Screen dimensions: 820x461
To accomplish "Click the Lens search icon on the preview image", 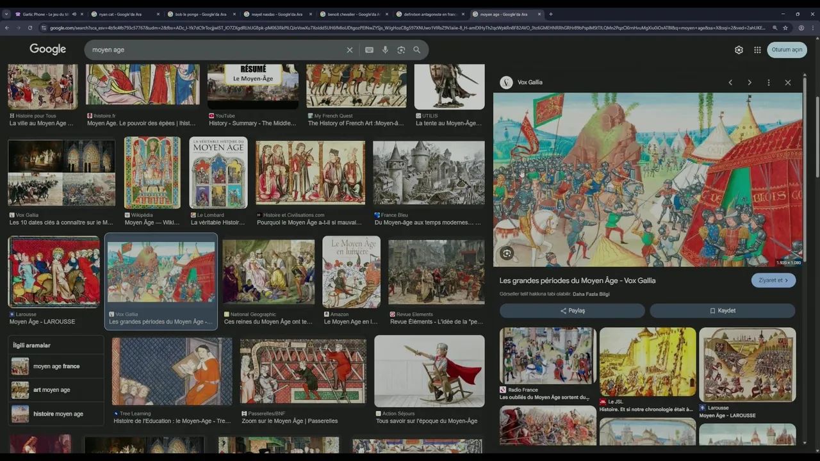I will pyautogui.click(x=507, y=253).
